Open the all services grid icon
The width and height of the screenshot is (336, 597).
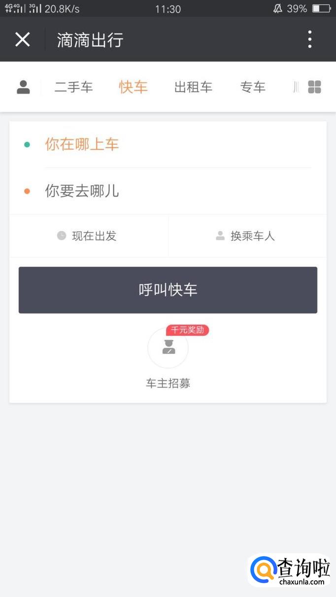click(x=314, y=87)
